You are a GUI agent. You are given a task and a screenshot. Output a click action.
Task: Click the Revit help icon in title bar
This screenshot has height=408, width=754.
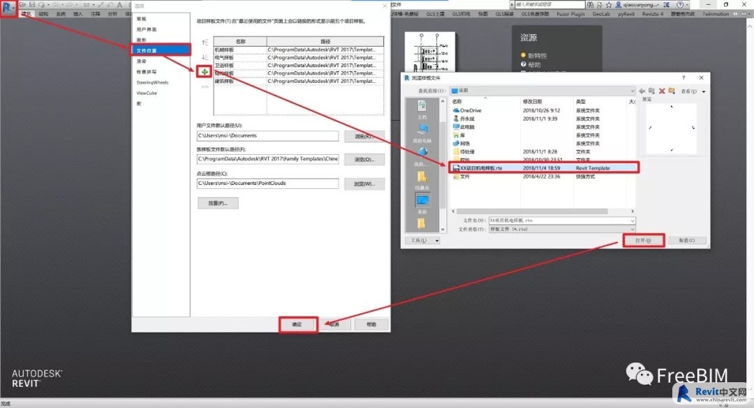pyautogui.click(x=680, y=4)
